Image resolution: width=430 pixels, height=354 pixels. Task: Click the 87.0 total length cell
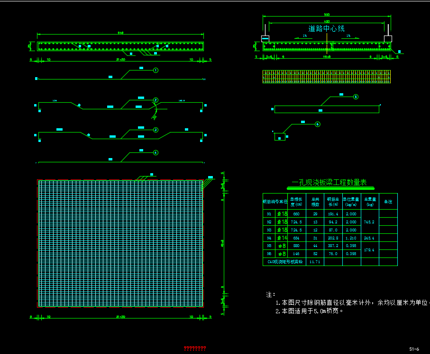click(333, 230)
